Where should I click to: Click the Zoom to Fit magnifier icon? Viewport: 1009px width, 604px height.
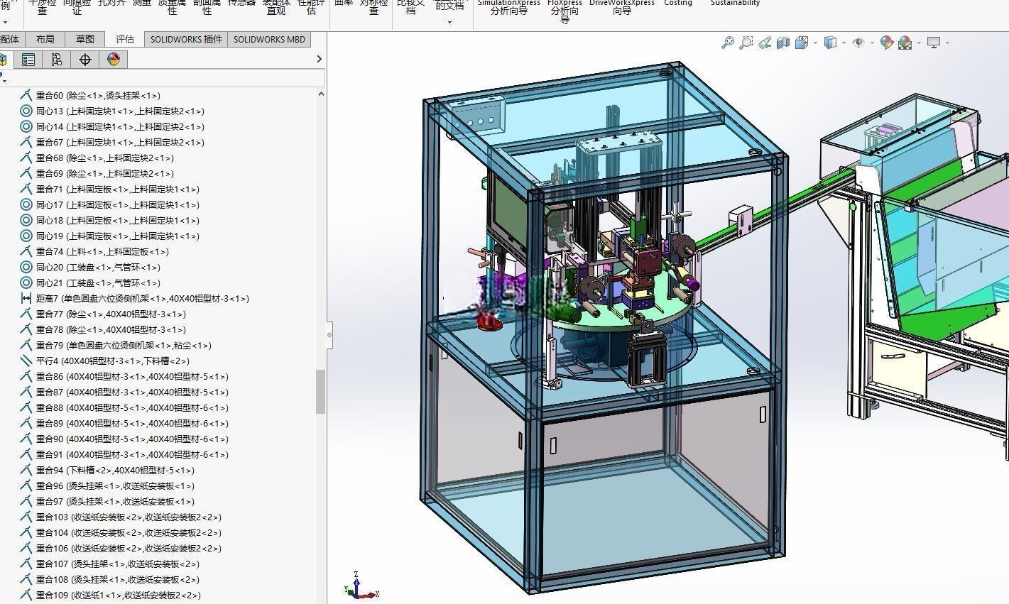728,43
